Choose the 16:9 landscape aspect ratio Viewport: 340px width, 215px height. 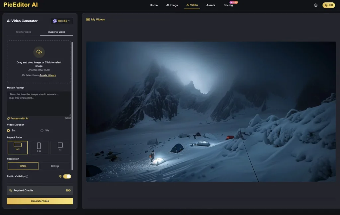(x=18, y=147)
